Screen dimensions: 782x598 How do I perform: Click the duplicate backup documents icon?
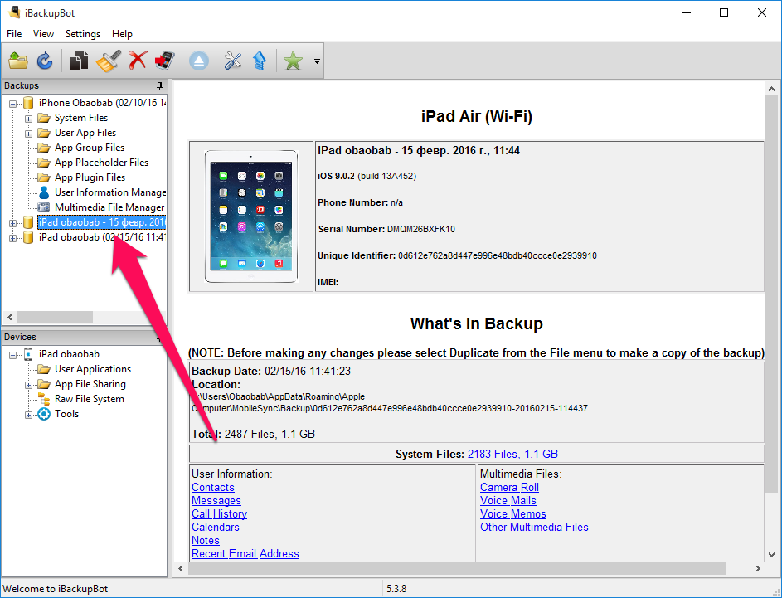pyautogui.click(x=79, y=61)
